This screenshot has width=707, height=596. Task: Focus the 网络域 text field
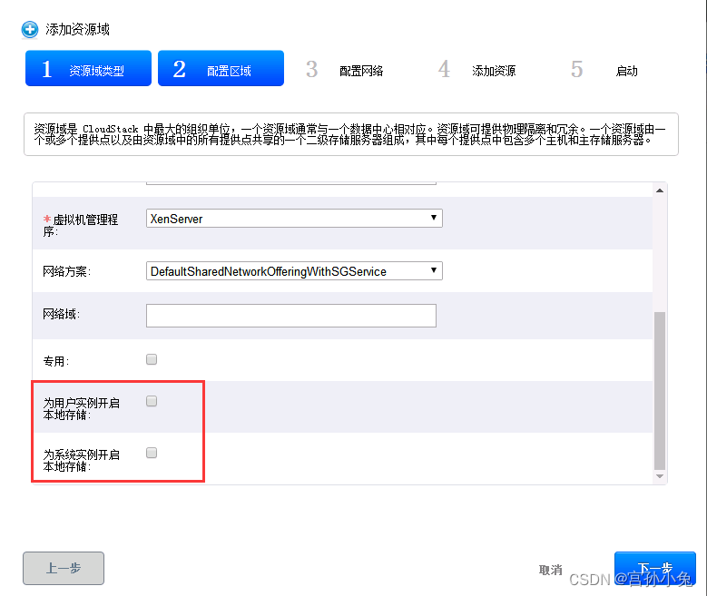point(290,315)
